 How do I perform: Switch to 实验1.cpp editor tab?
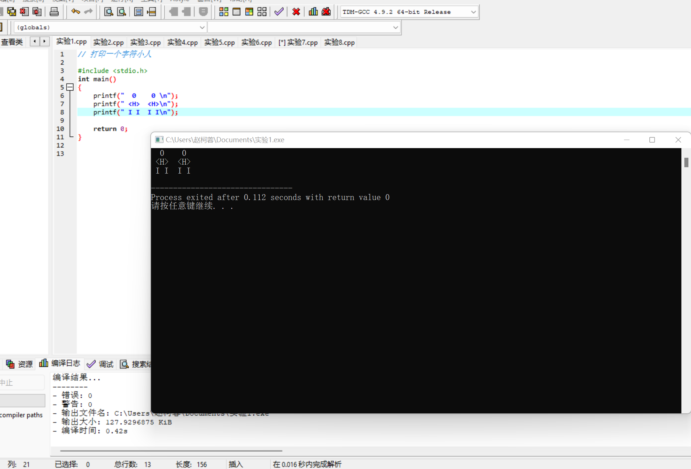(71, 42)
